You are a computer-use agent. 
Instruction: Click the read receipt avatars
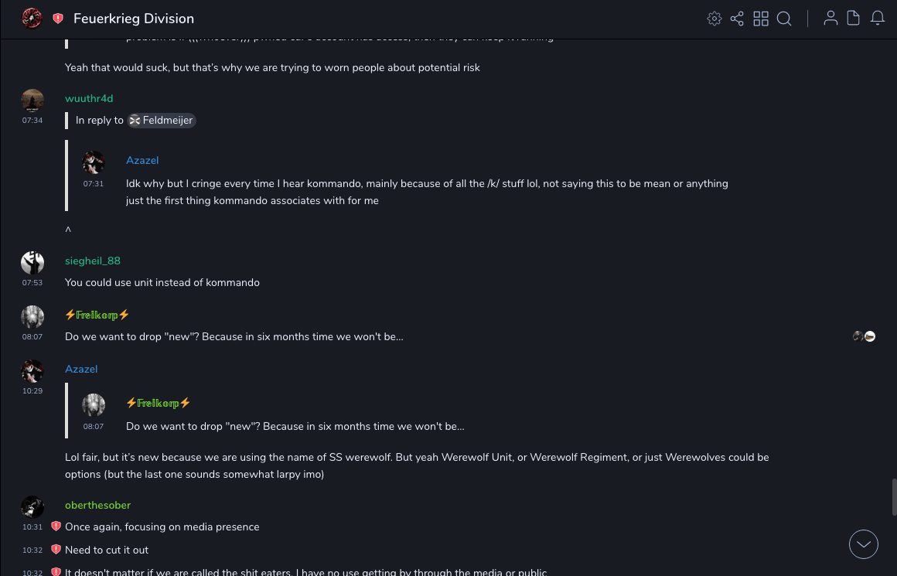864,336
